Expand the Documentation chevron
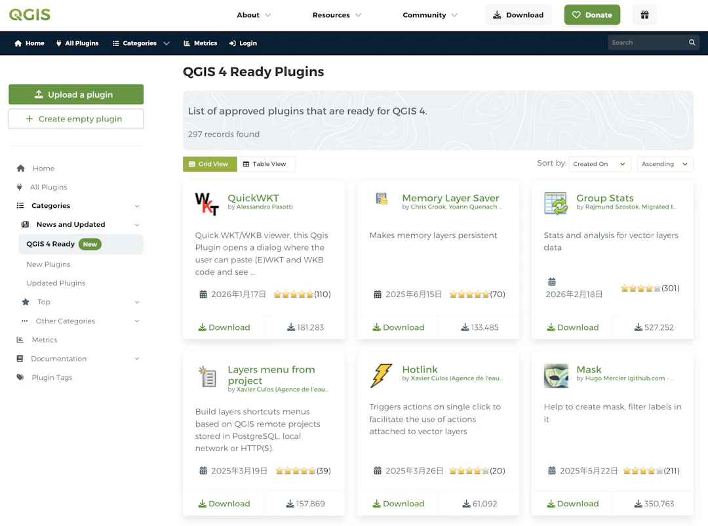Viewport: 708px width, 526px height. [137, 359]
